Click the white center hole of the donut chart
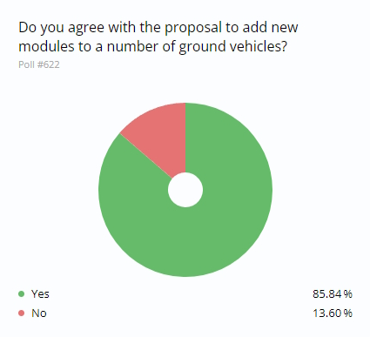The image size is (370, 337). point(185,190)
